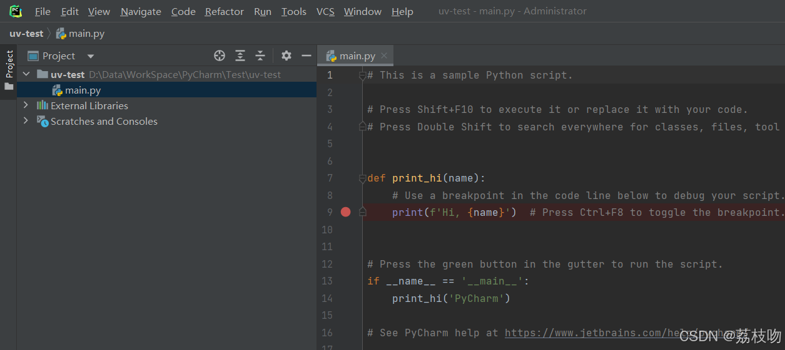Click the Python file icon on editor tab

332,56
